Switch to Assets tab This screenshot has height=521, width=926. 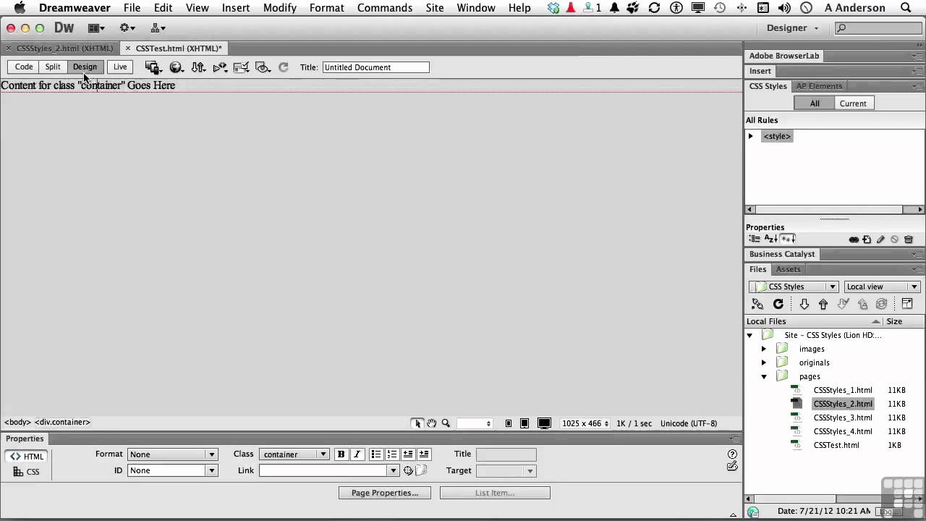788,269
